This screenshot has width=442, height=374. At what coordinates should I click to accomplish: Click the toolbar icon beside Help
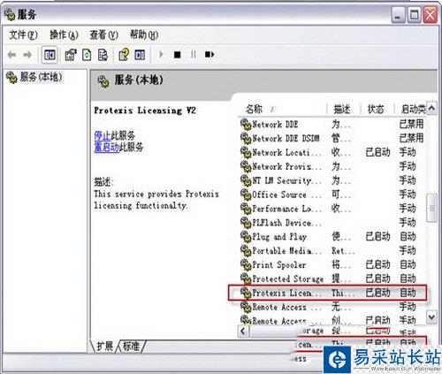pyautogui.click(x=140, y=55)
